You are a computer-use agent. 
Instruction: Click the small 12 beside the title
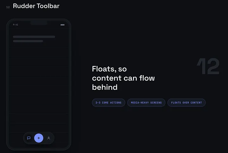tap(8, 7)
